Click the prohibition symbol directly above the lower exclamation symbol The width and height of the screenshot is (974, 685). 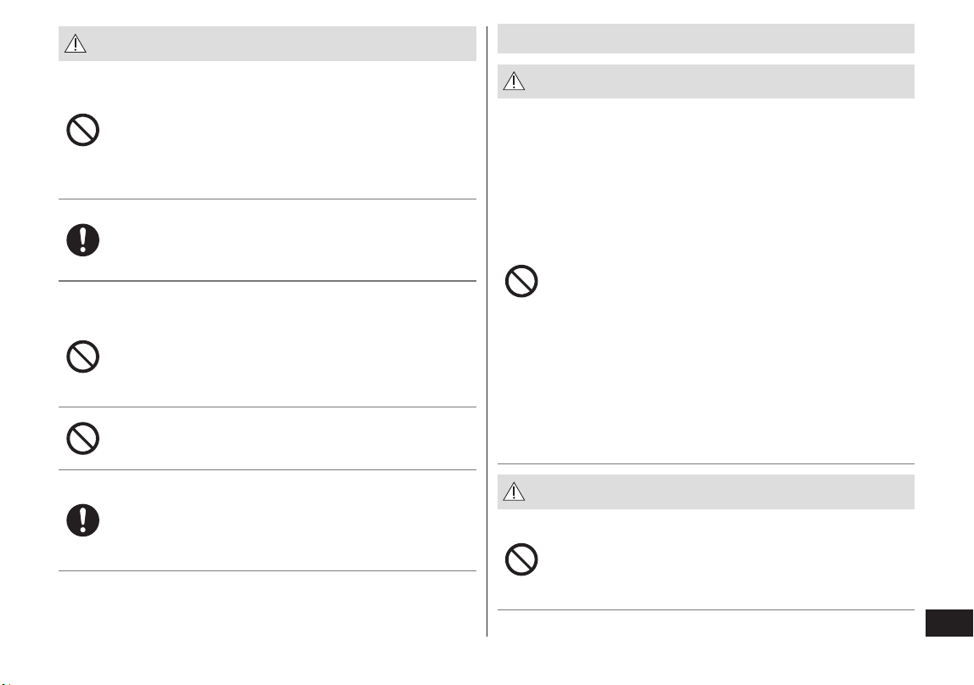pos(82,439)
